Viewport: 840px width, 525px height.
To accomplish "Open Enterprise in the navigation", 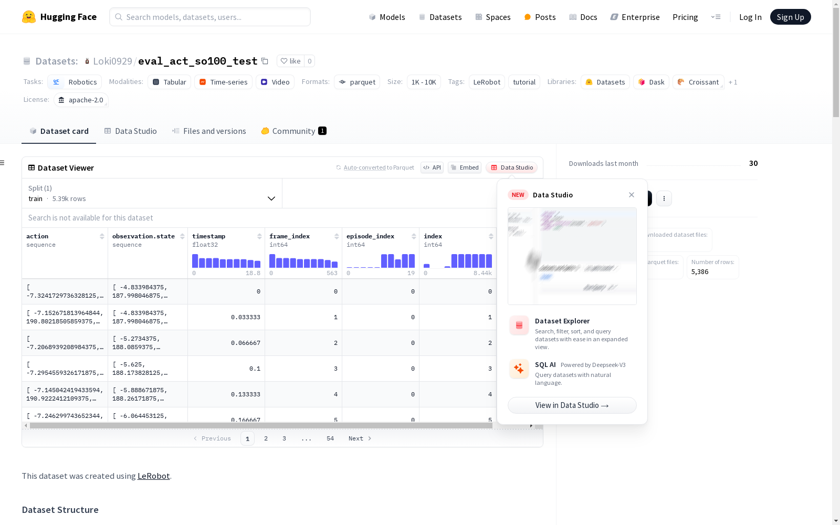I will (635, 17).
